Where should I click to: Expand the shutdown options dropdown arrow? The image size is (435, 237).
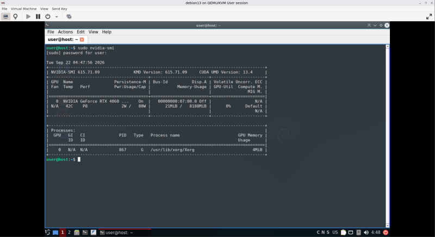pos(57,17)
